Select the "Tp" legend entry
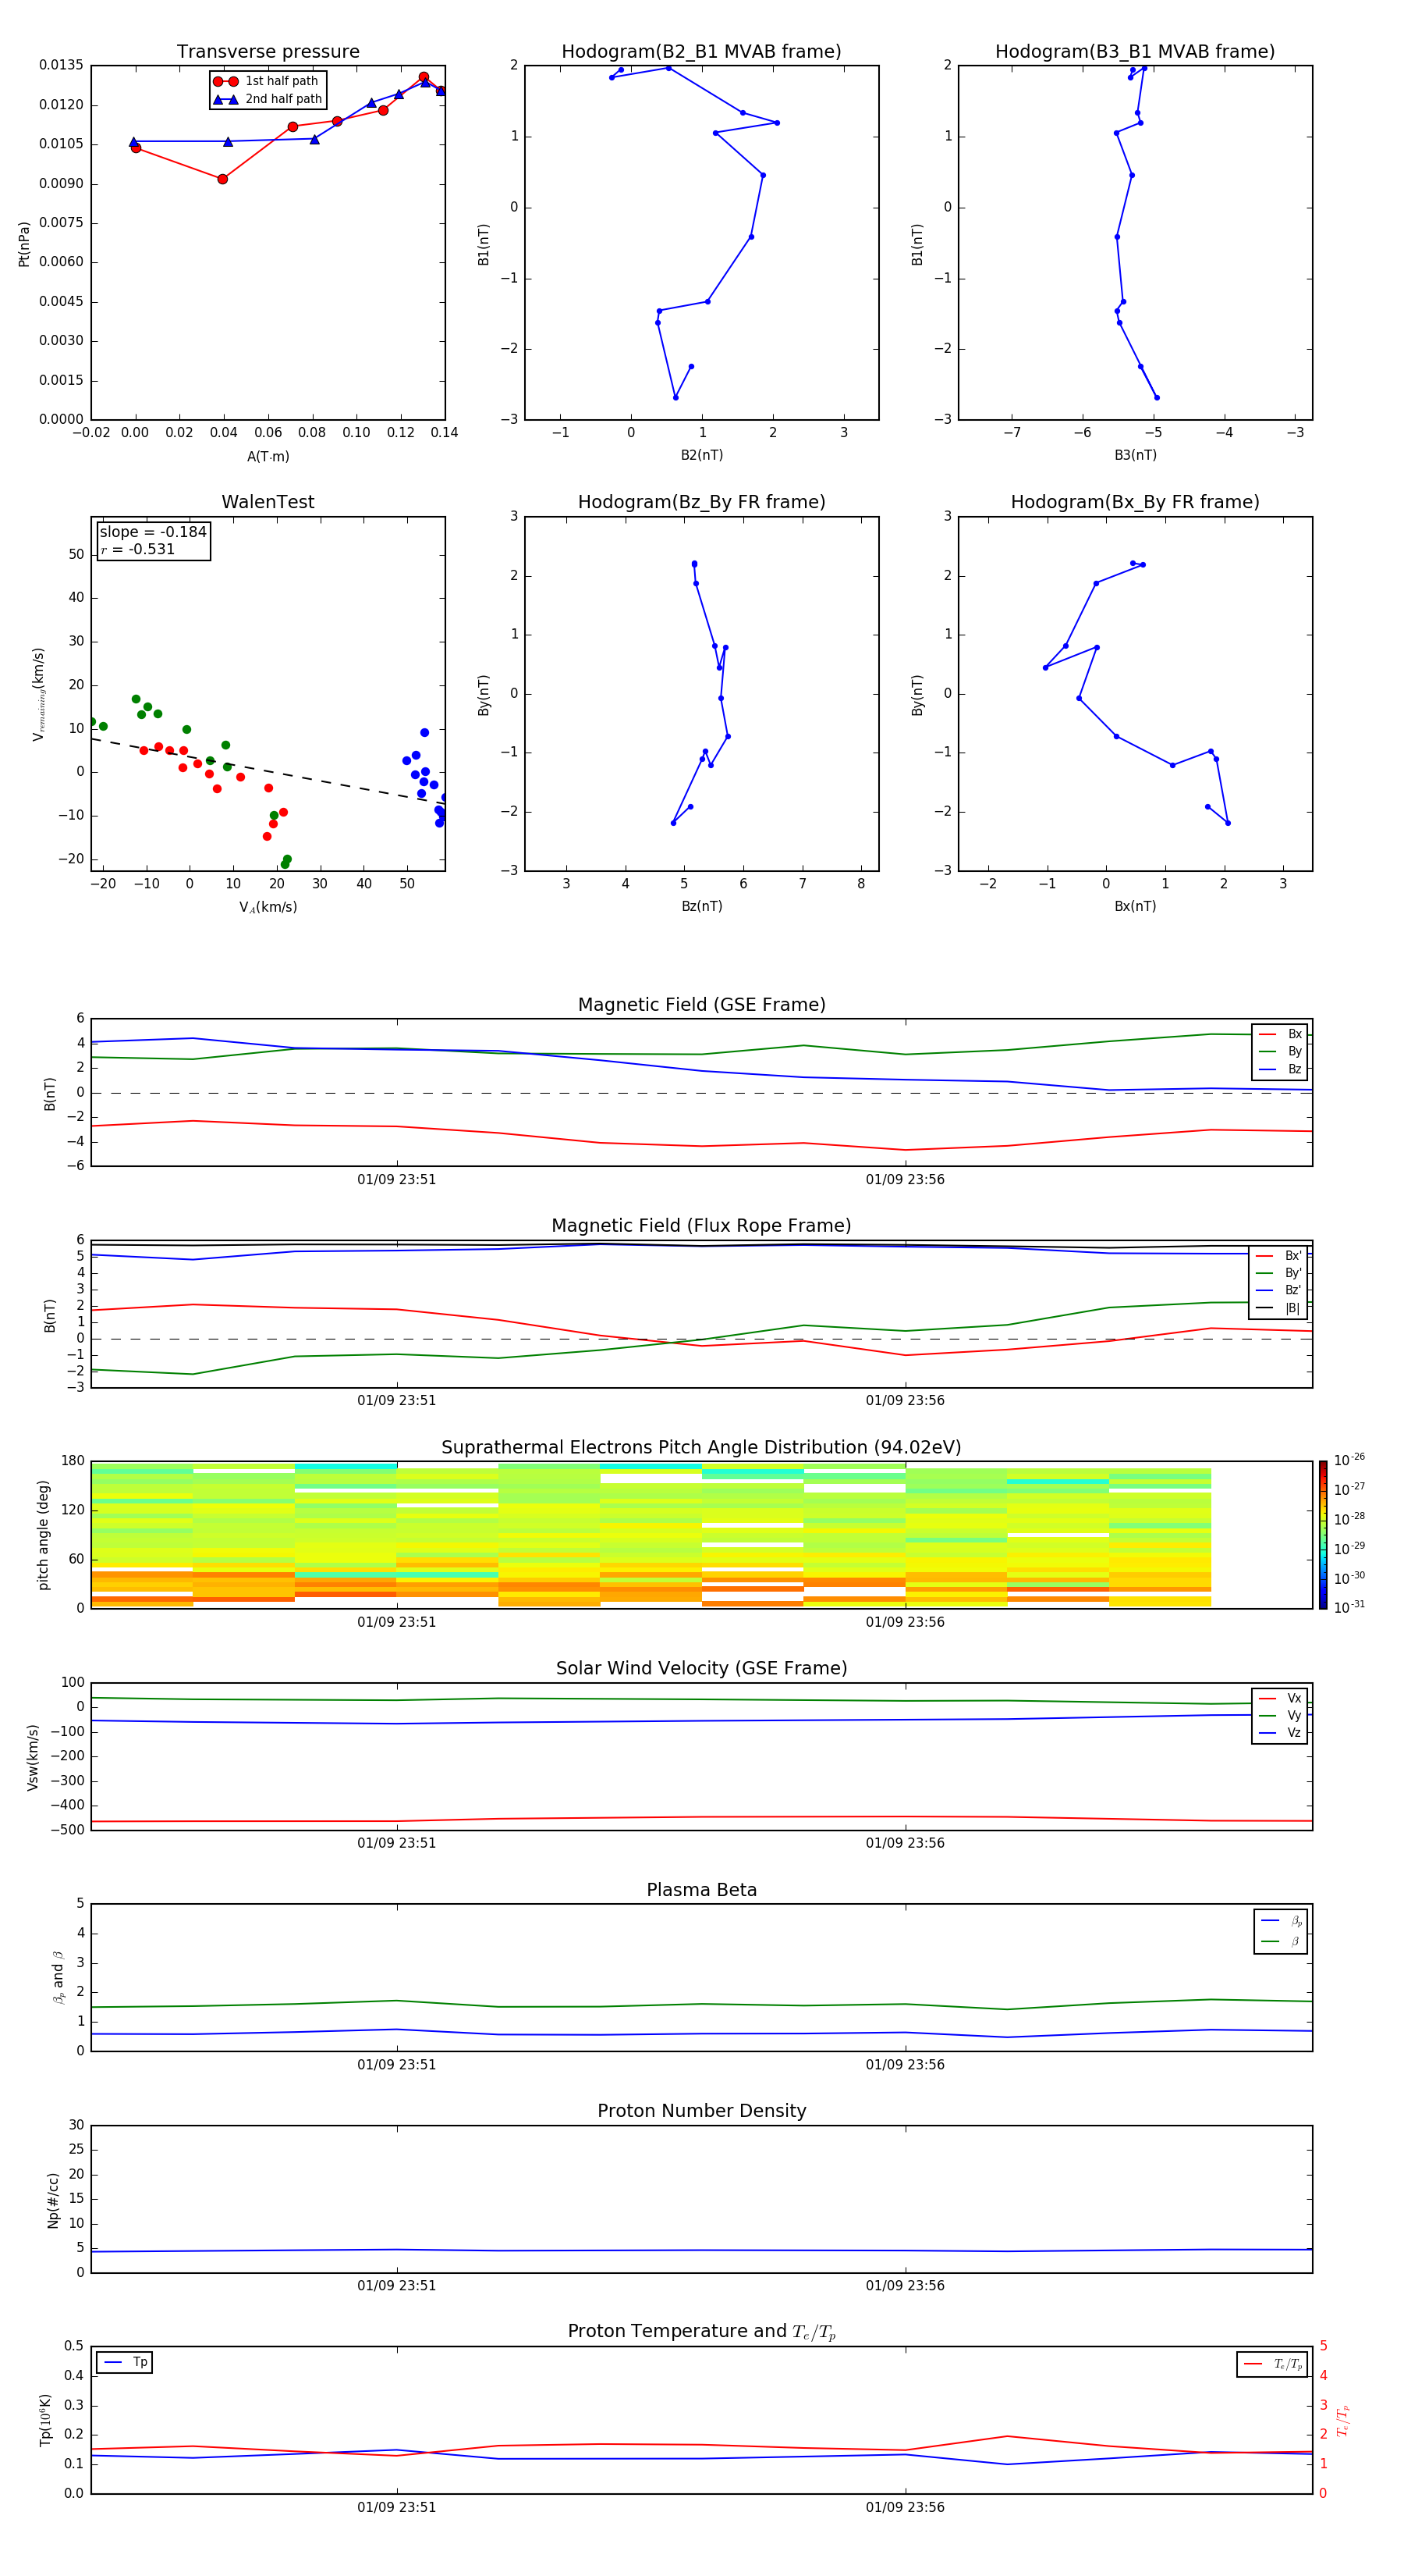The image size is (1404, 2576). (125, 2363)
